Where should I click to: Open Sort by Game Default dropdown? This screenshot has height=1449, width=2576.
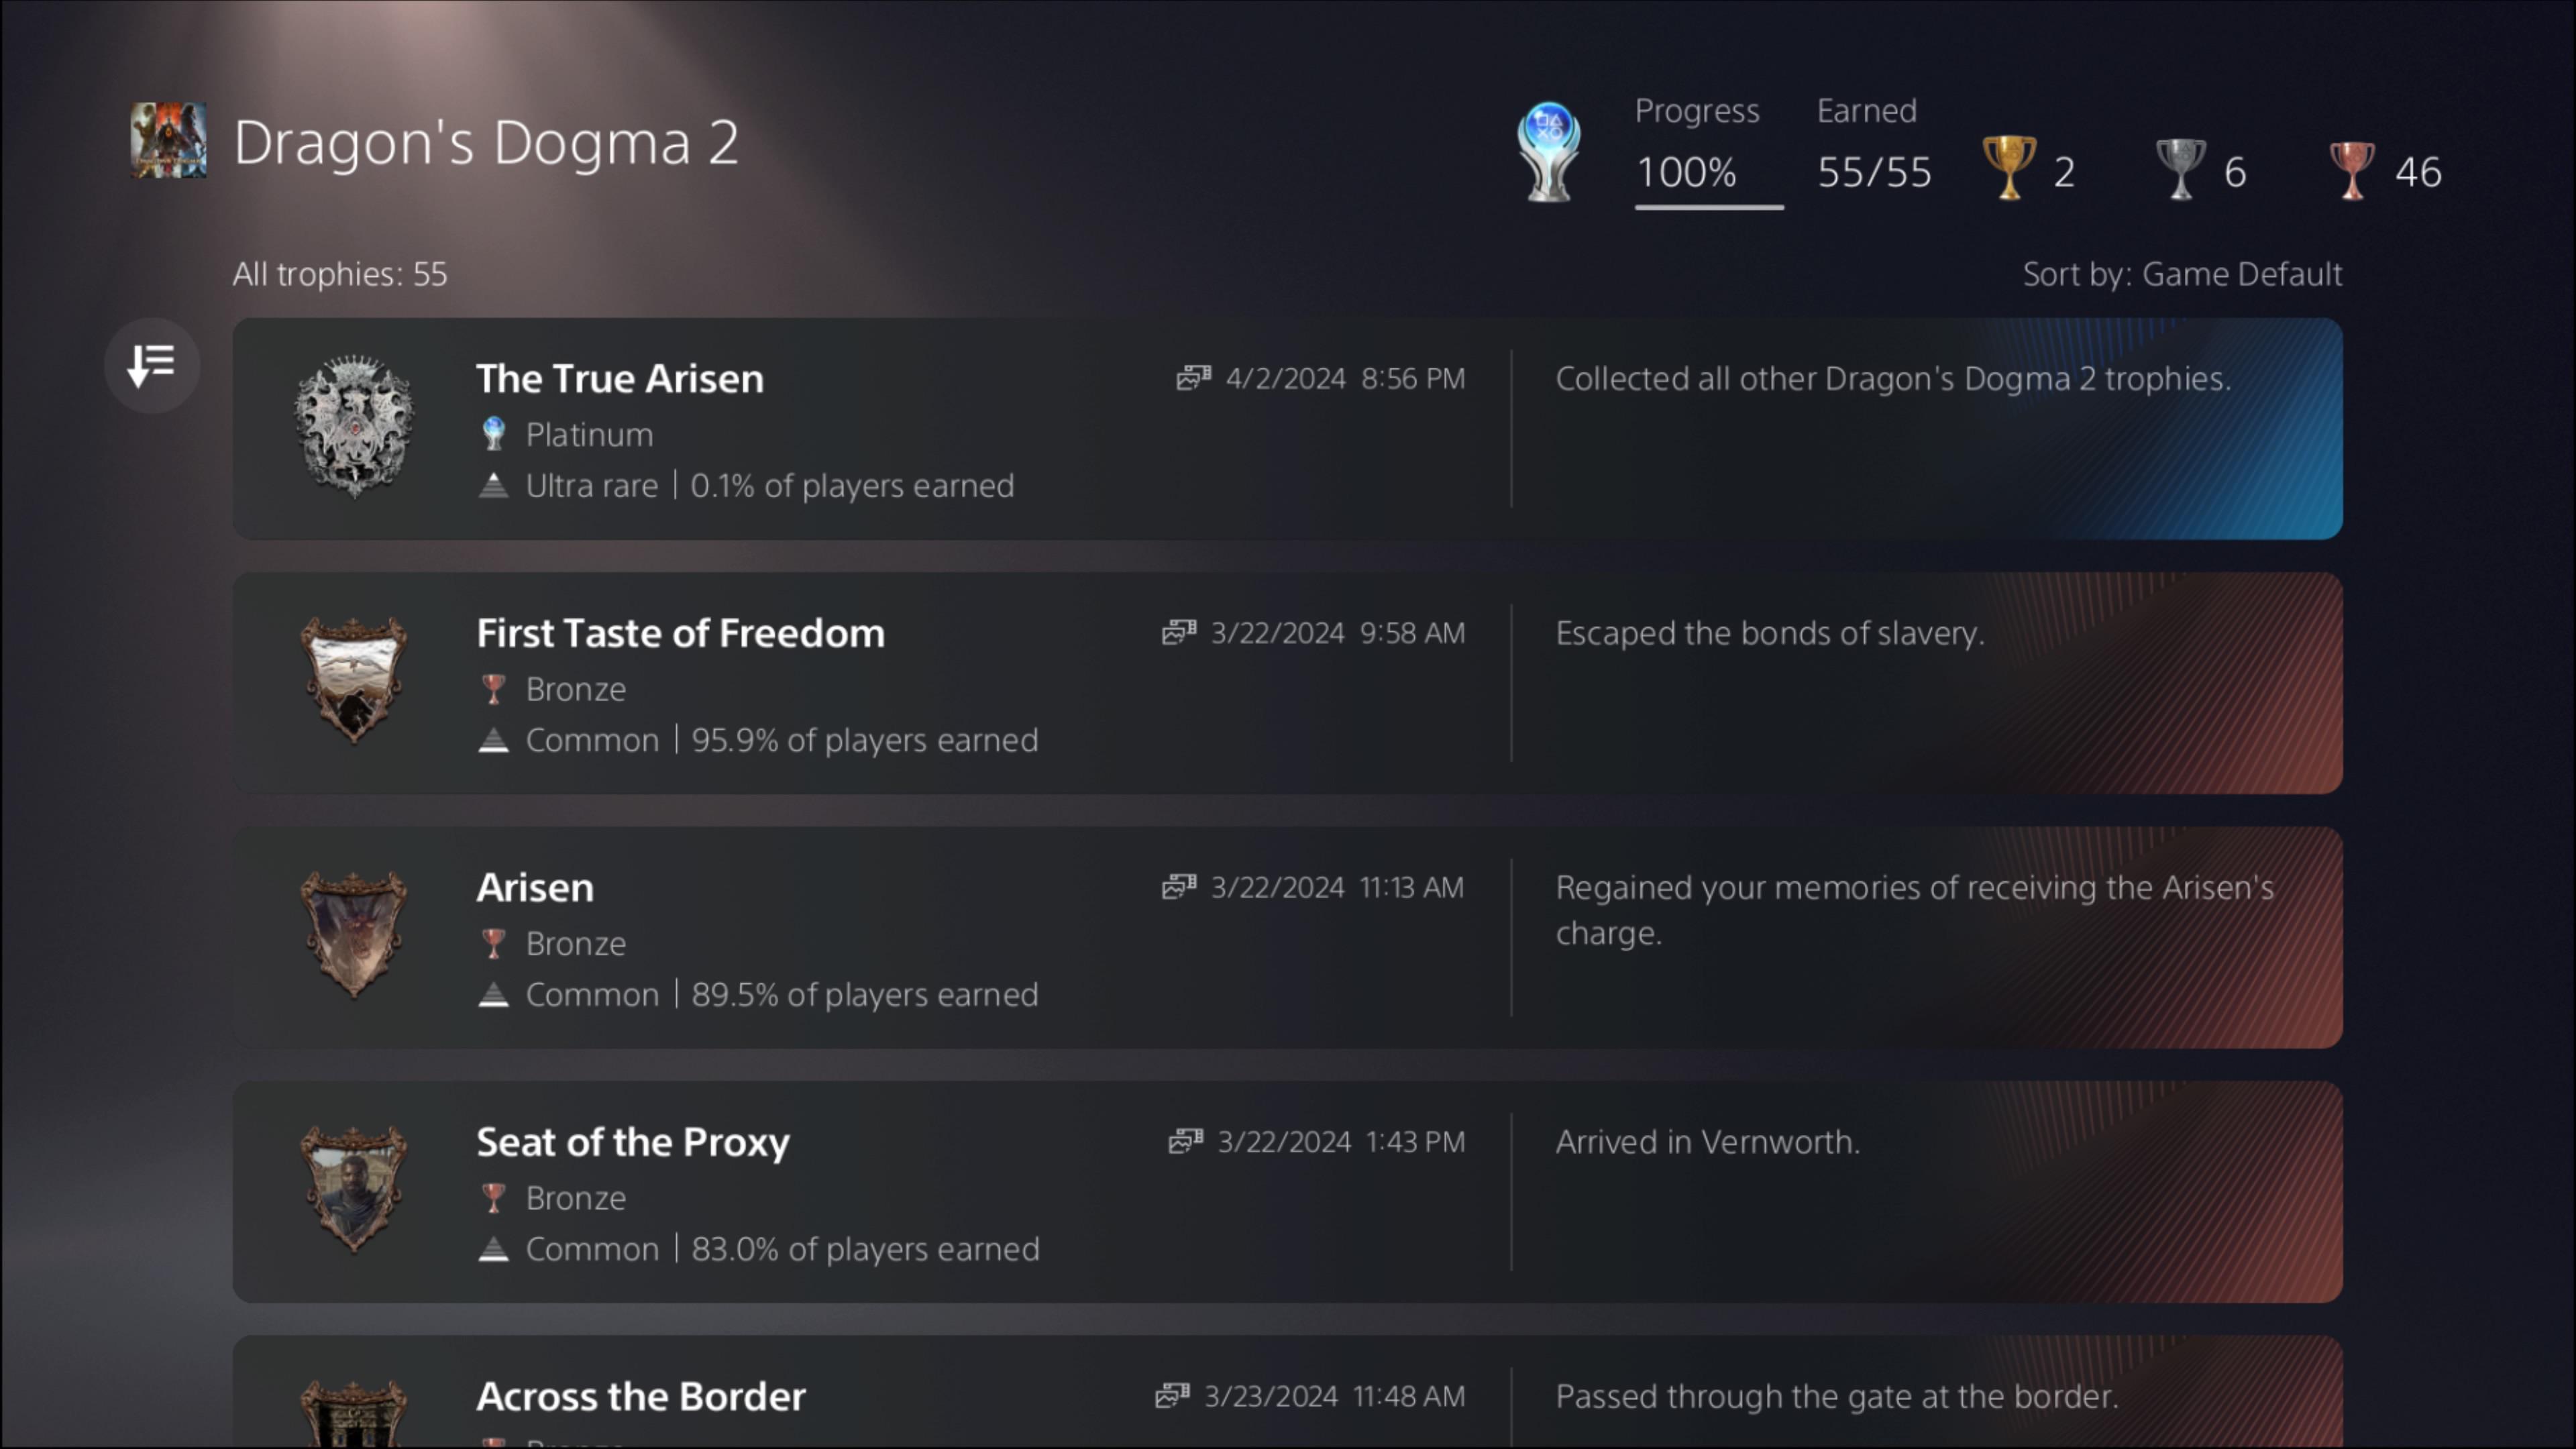[x=2182, y=274]
